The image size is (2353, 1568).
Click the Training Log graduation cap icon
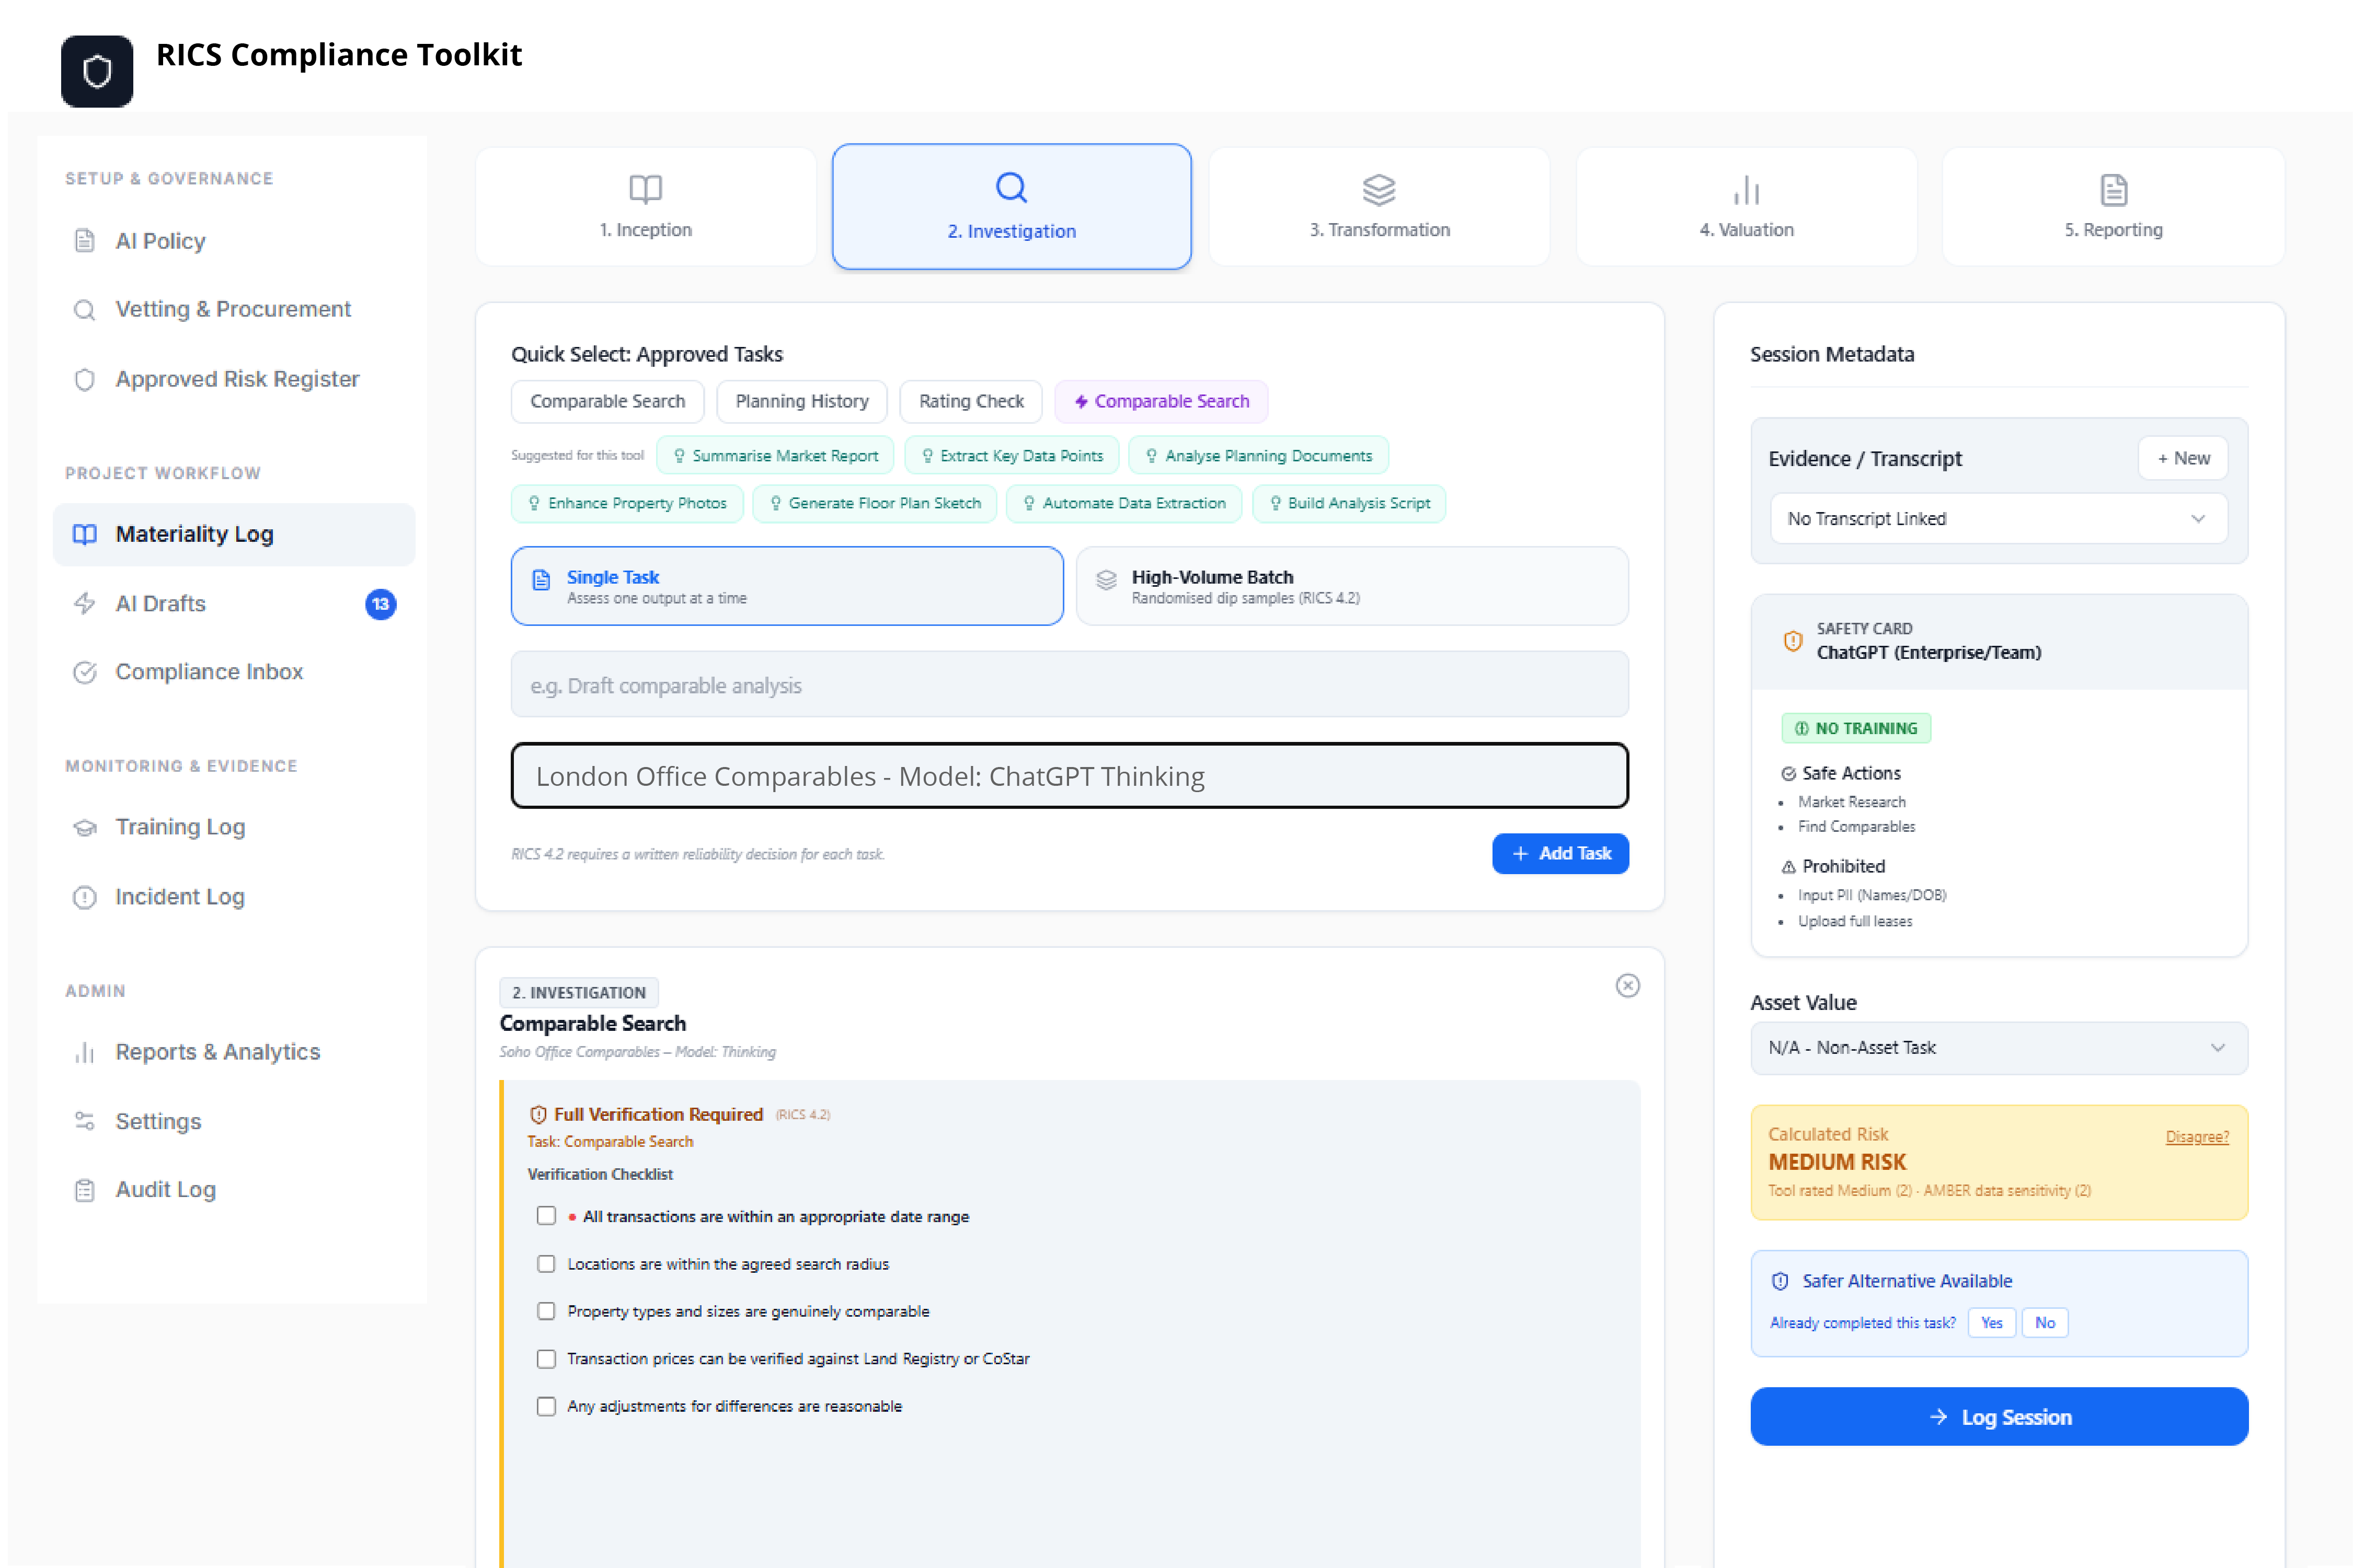85,827
